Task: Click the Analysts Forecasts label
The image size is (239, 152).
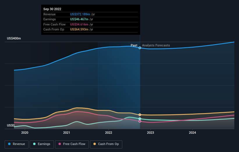Action: pyautogui.click(x=156, y=46)
